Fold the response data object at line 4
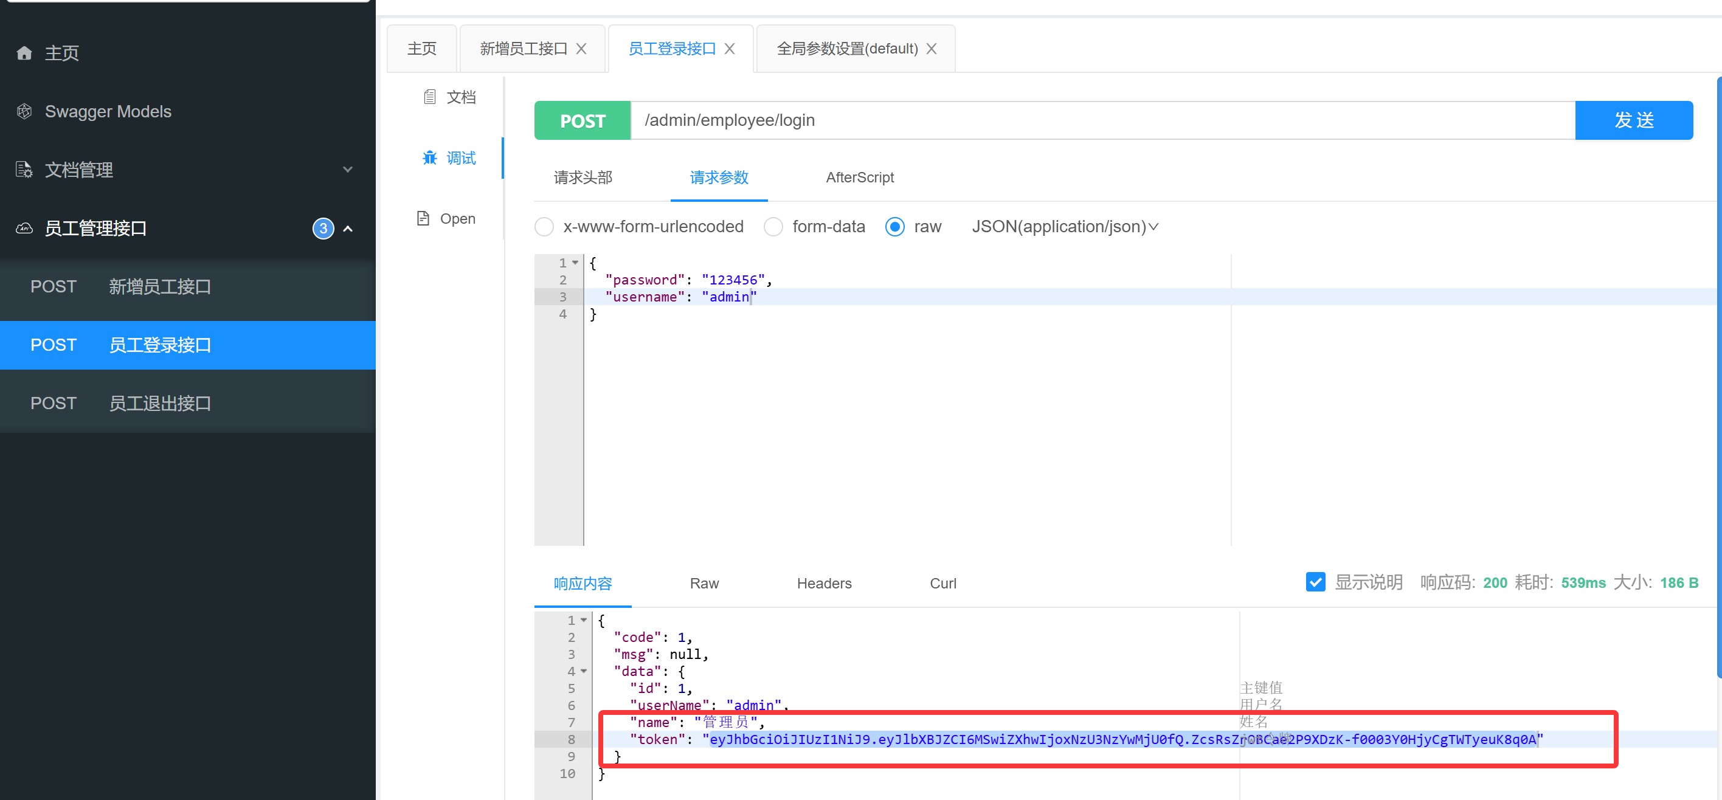 [584, 671]
